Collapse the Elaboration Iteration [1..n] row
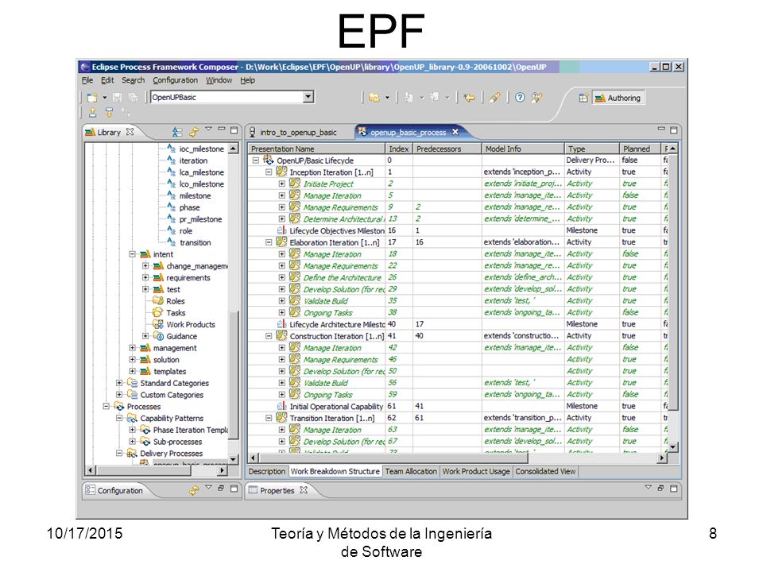The height and width of the screenshot is (572, 763). coord(269,242)
